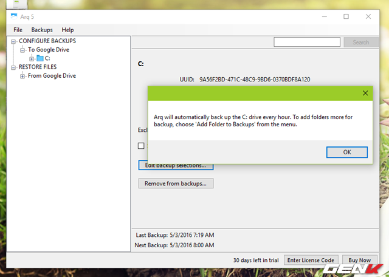The width and height of the screenshot is (389, 277).
Task: Open the Help menu
Action: point(67,30)
